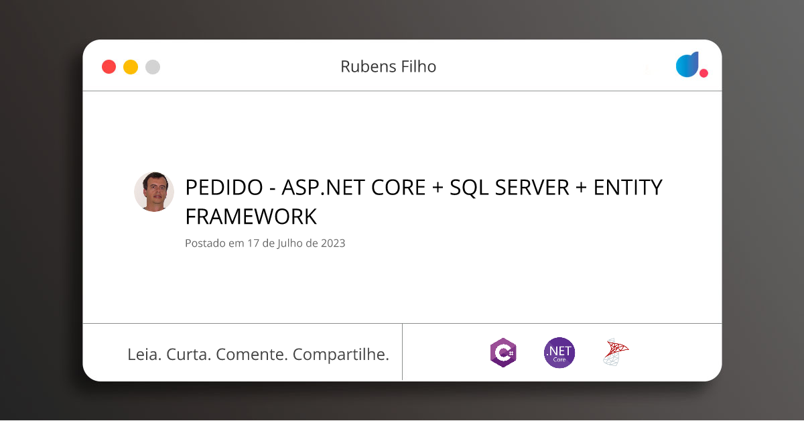This screenshot has width=804, height=421.
Task: Open the author profile via Rubens Filho name
Action: tap(389, 66)
